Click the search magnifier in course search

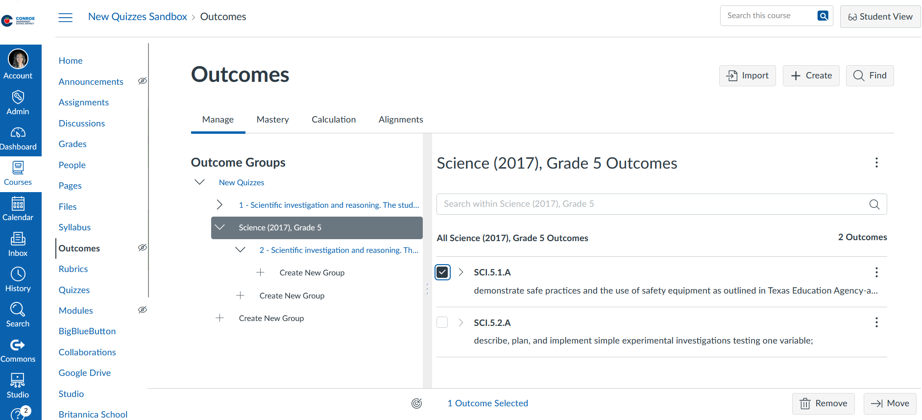(823, 16)
